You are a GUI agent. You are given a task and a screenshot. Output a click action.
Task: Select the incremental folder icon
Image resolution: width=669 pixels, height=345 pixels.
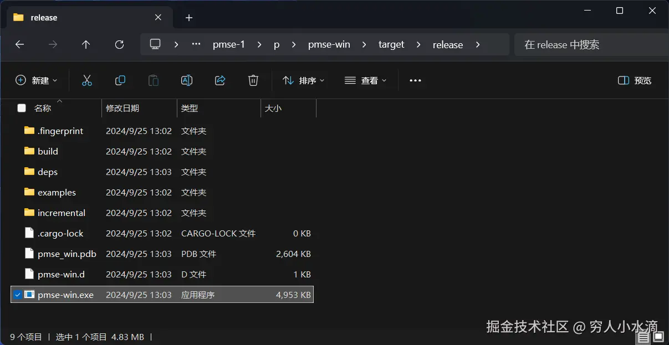coord(29,213)
